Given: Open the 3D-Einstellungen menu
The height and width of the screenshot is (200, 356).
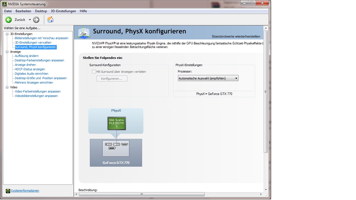Looking at the screenshot, I should 63,11.
